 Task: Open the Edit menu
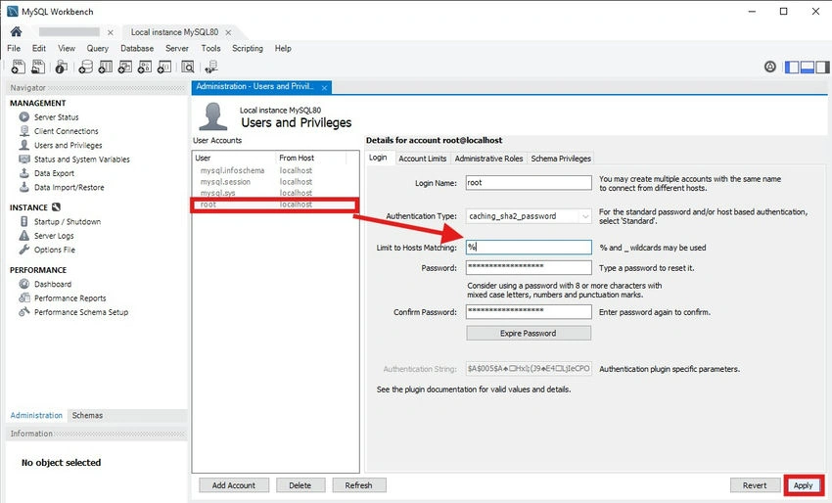click(x=39, y=48)
